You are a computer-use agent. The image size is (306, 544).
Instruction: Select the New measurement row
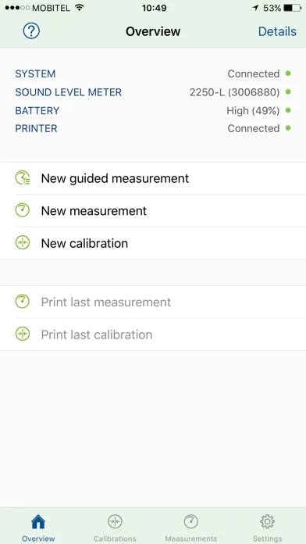click(x=153, y=211)
